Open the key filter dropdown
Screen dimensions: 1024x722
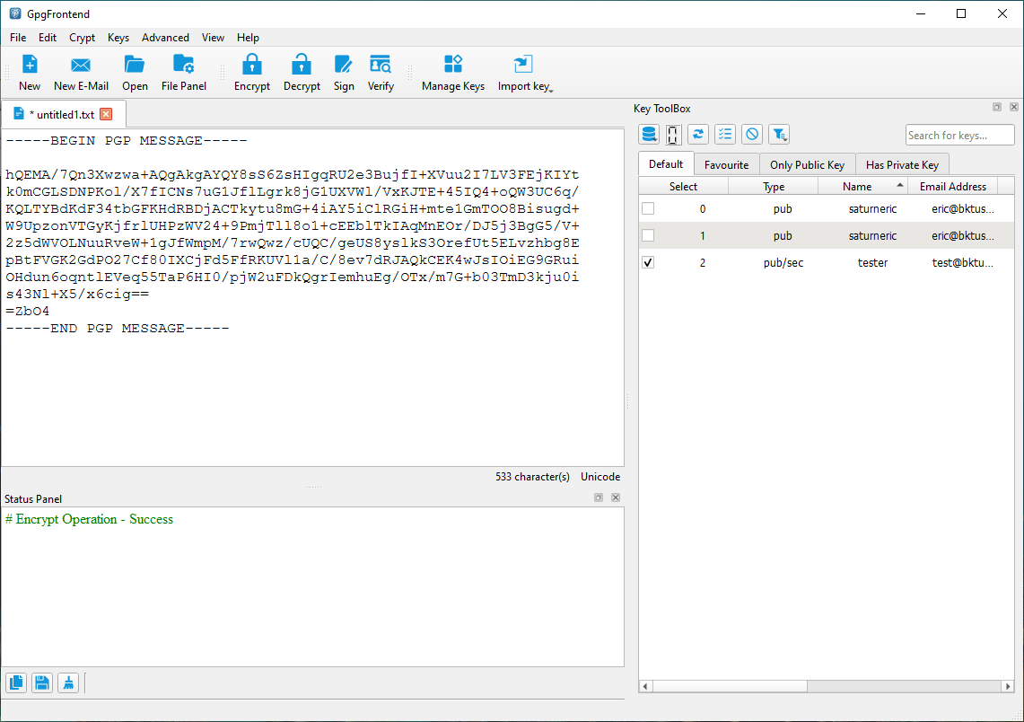[x=779, y=135]
